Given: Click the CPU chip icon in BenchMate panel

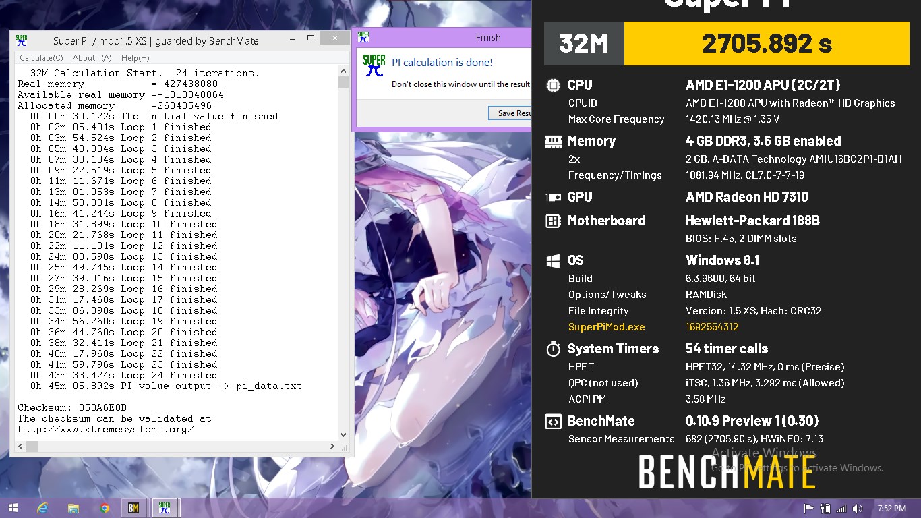Looking at the screenshot, I should [553, 86].
